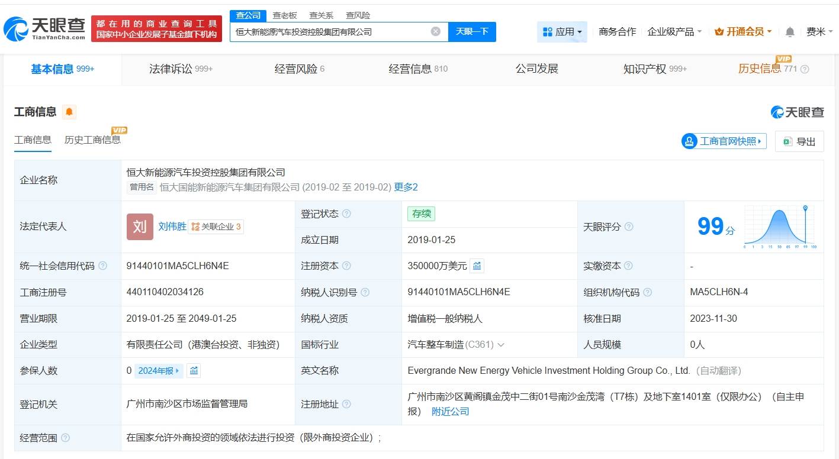839x459 pixels.
Task: Click the 天眼一下 search button
Action: [472, 31]
